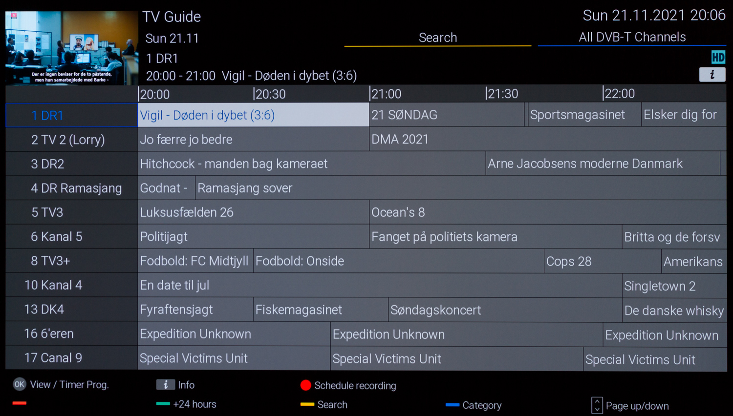This screenshot has height=416, width=733.
Task: Click the Info icon in bottom legend
Action: [166, 385]
